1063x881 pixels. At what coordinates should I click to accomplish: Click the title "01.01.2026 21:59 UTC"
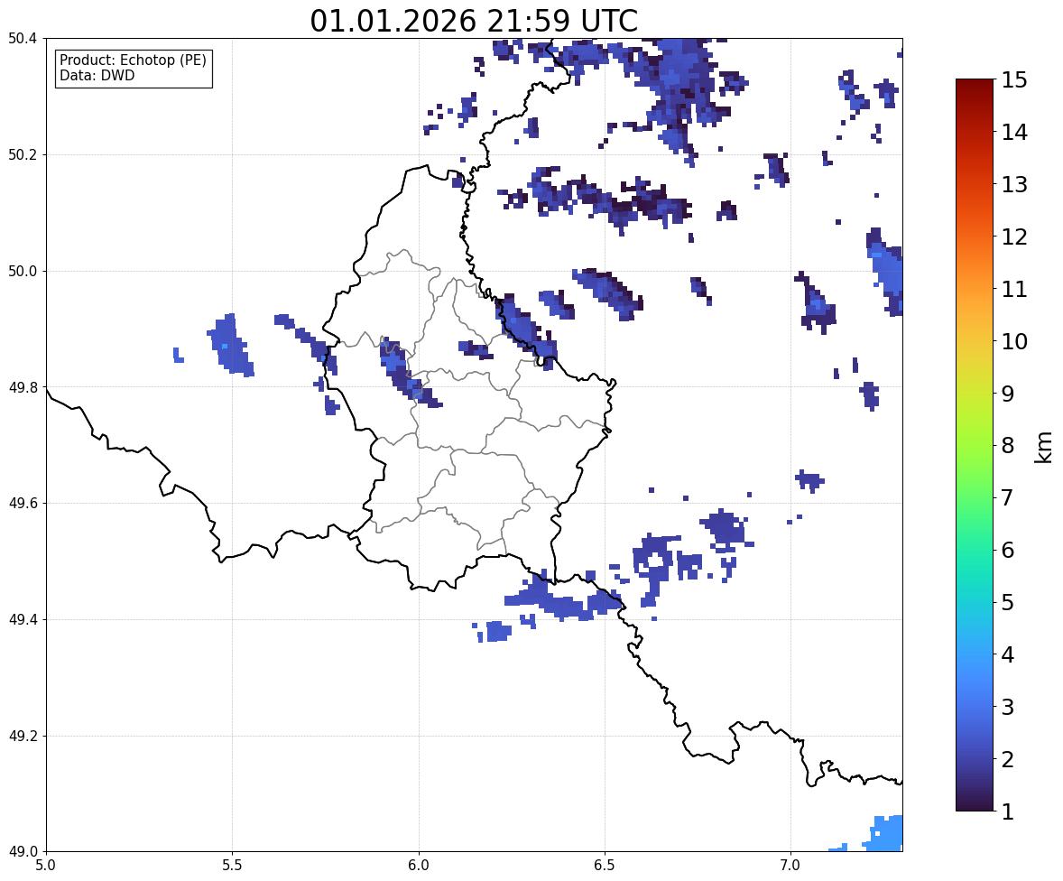(x=474, y=21)
